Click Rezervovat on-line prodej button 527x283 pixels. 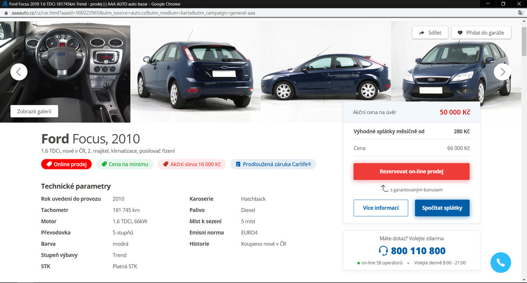pos(411,172)
